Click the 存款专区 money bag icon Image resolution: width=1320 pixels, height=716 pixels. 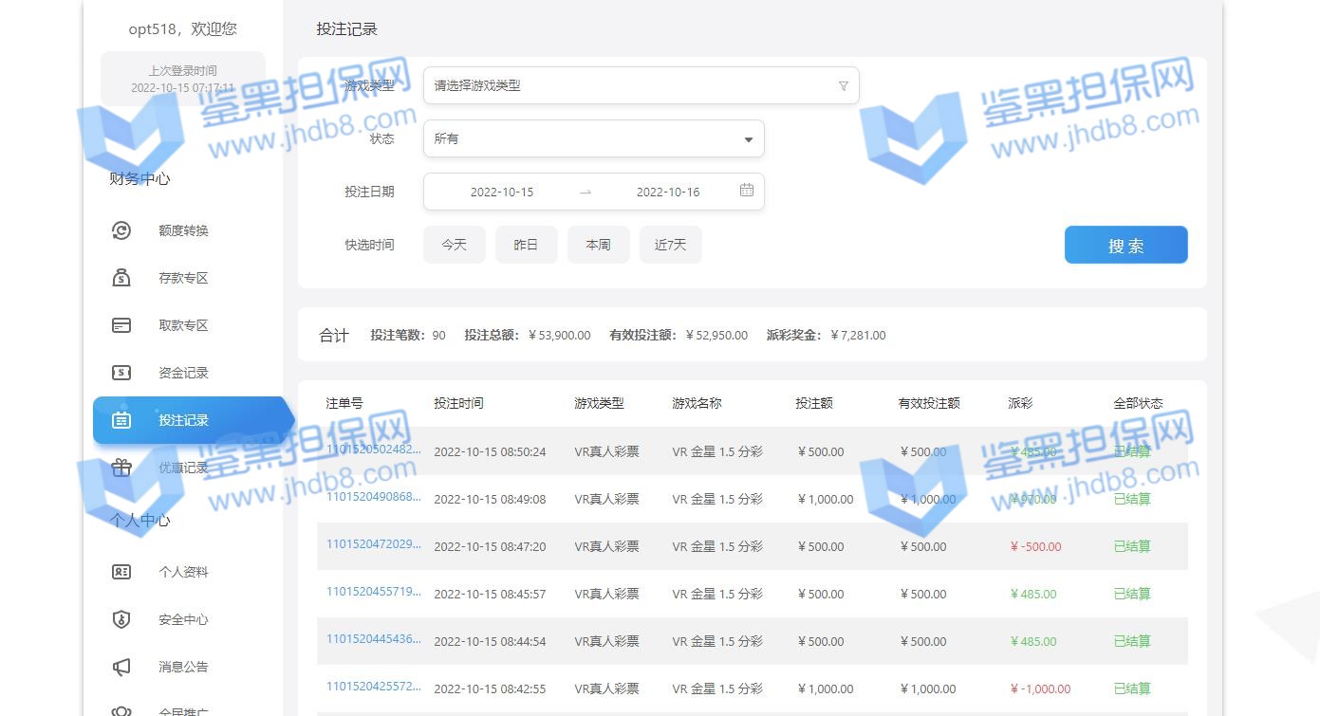coord(121,278)
